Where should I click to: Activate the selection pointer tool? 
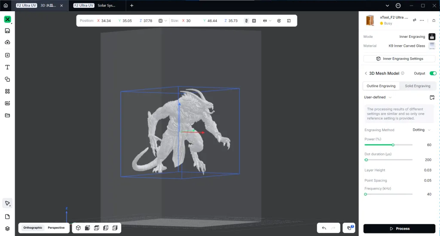tap(7, 203)
